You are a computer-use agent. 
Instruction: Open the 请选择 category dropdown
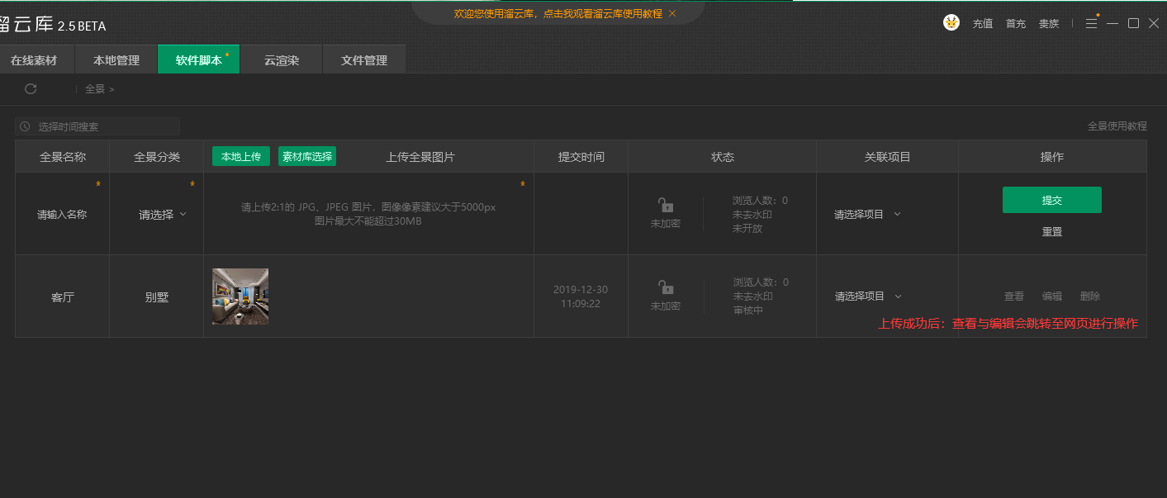(x=156, y=213)
